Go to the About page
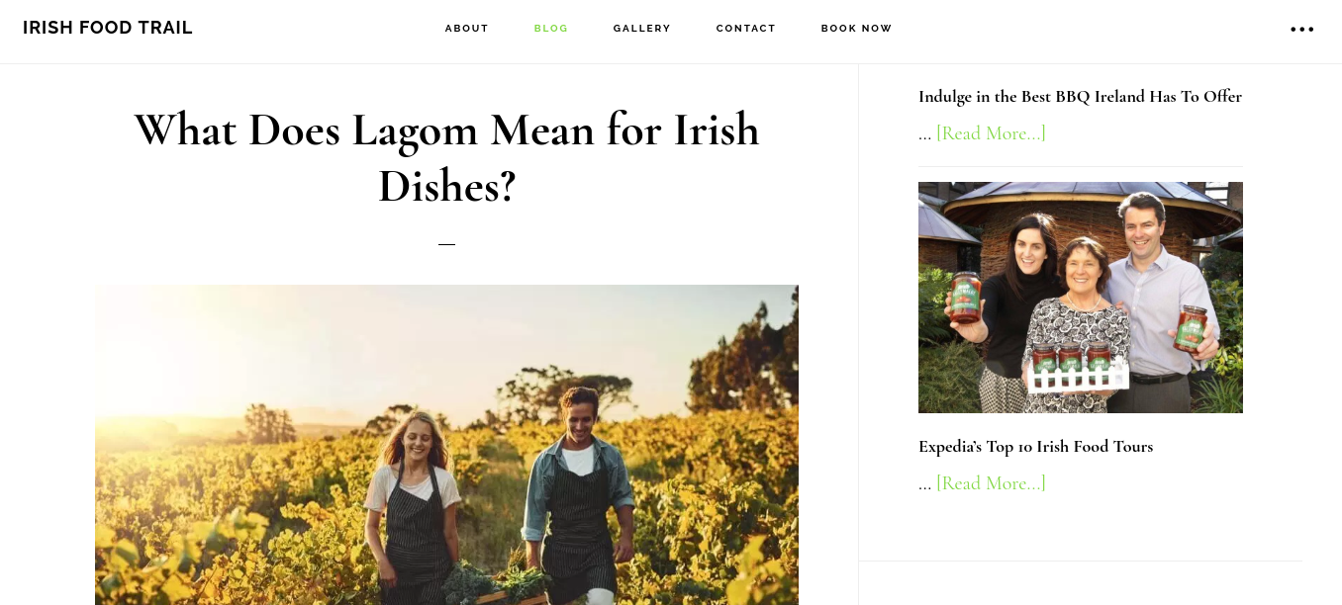This screenshot has height=605, width=1342. point(466,29)
